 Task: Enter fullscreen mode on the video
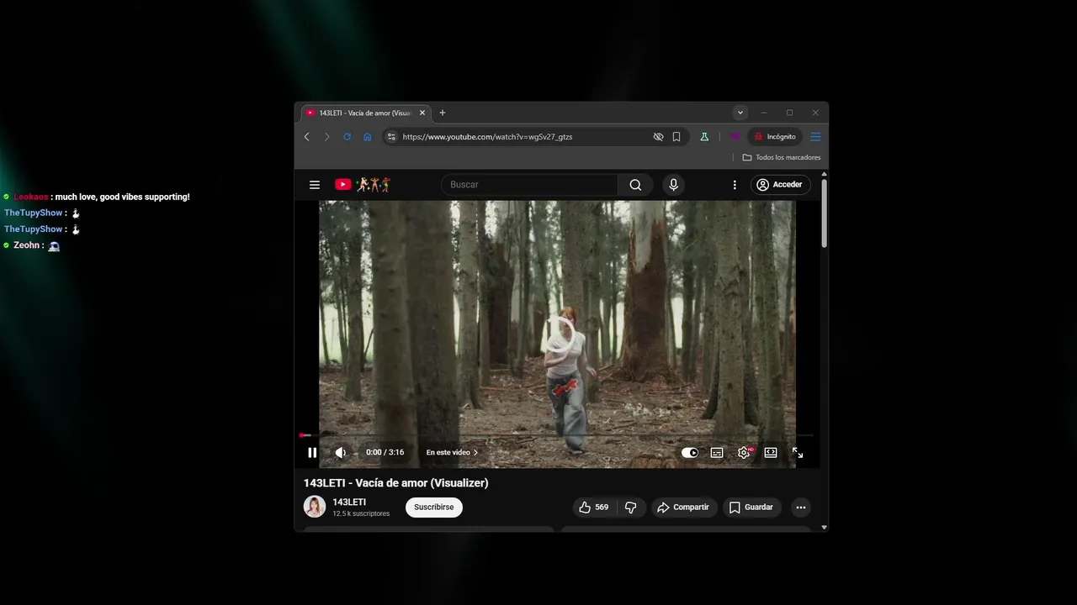[x=798, y=453]
